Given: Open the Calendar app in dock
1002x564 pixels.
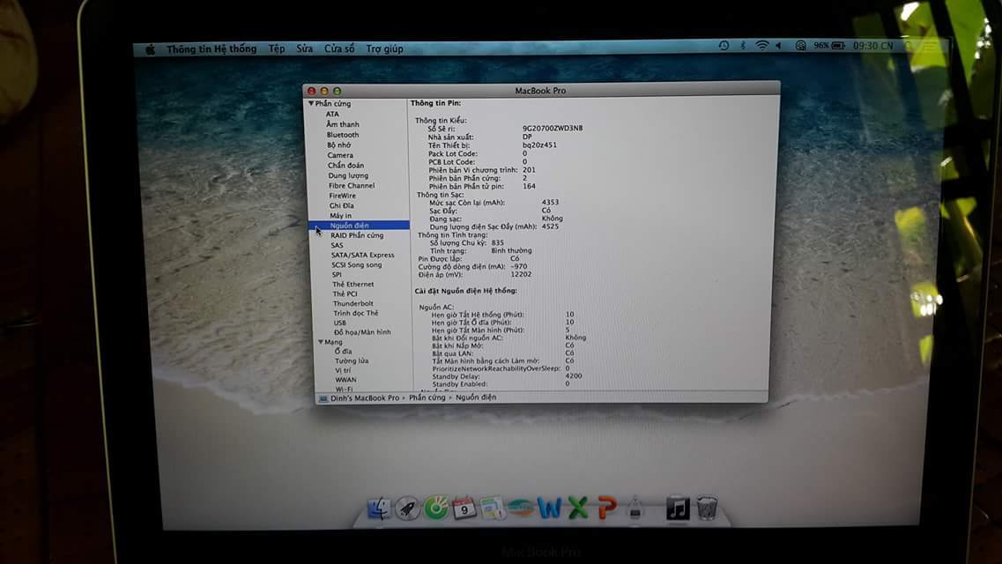Looking at the screenshot, I should pos(464,508).
